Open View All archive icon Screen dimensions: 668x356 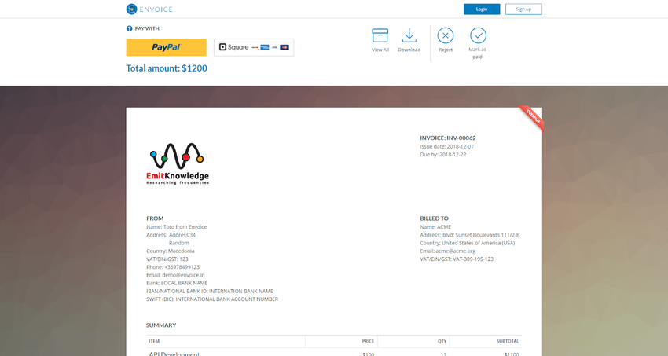(x=380, y=40)
